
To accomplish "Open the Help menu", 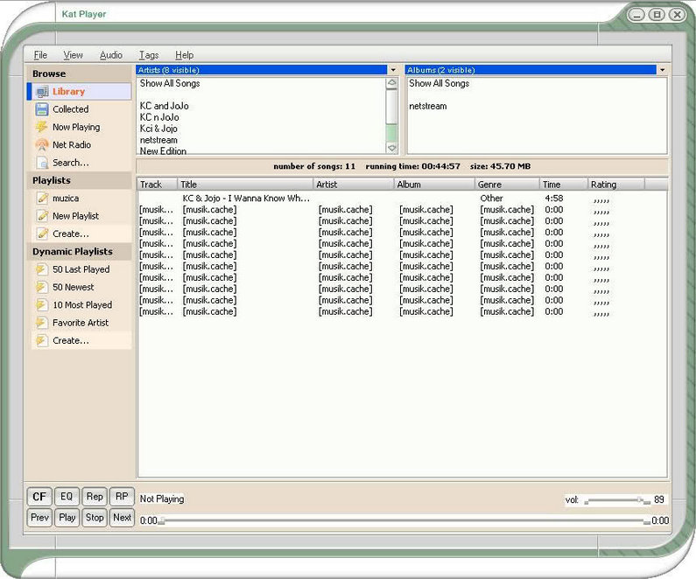I will [x=184, y=55].
